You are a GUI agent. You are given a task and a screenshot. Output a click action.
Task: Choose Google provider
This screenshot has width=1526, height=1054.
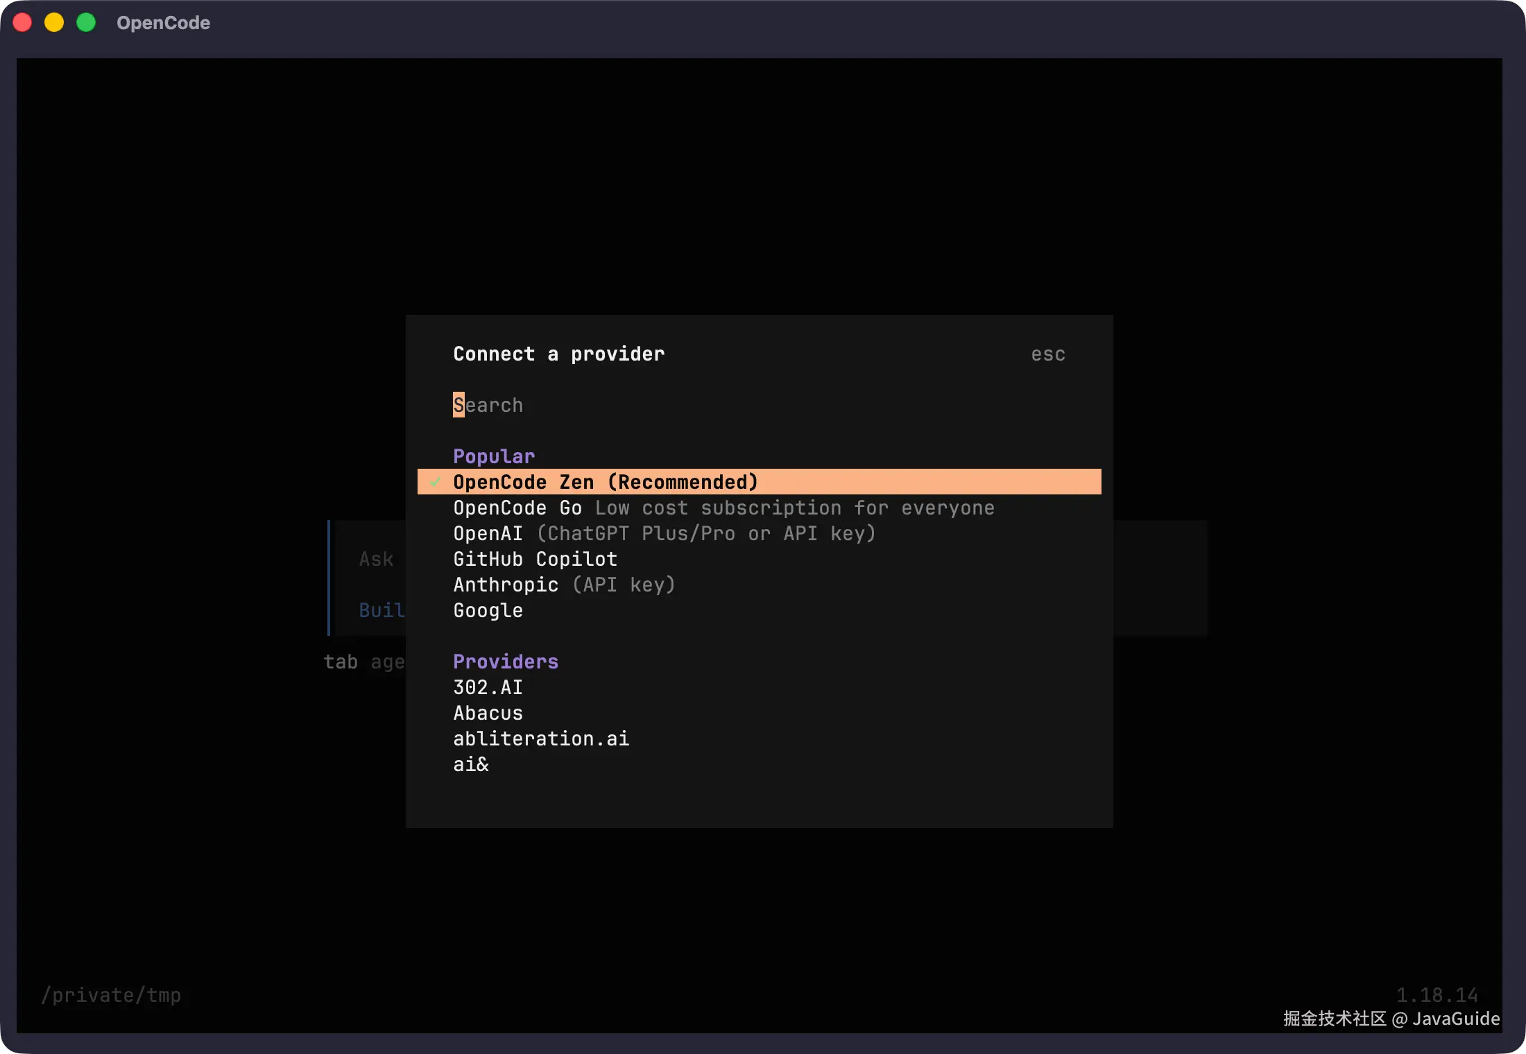pyautogui.click(x=759, y=610)
